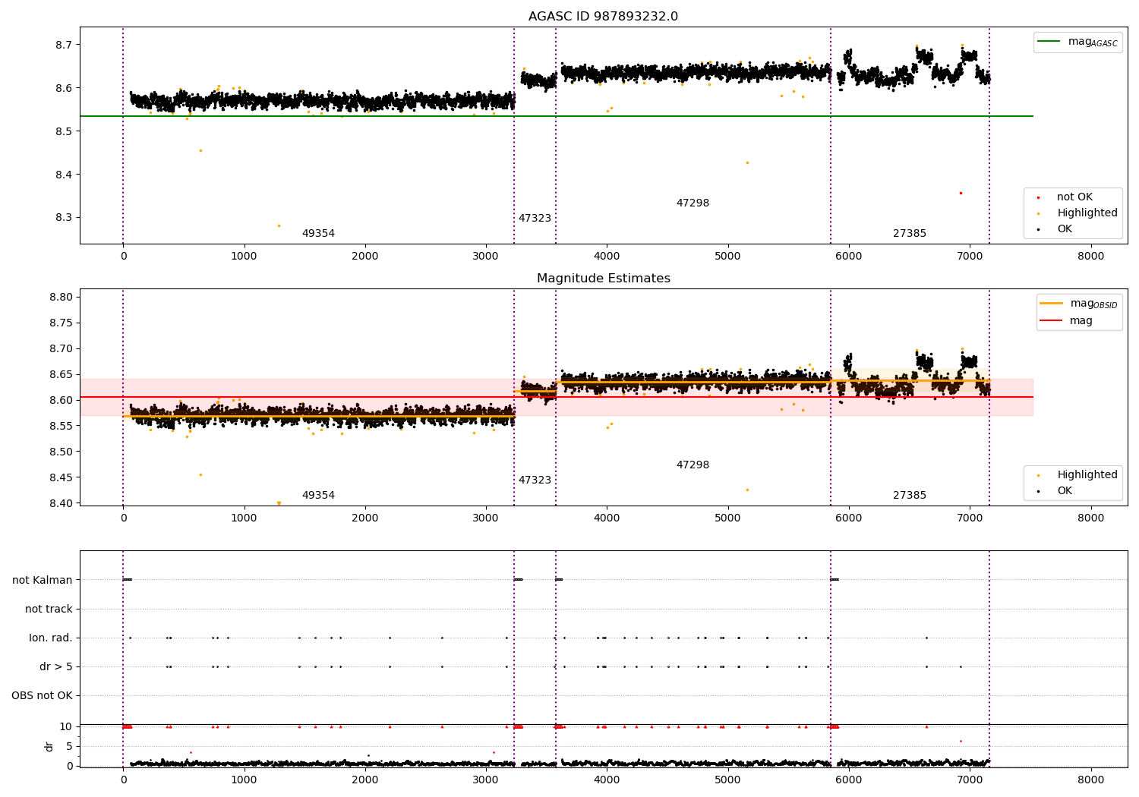Click the OBS not OK axis label

(42, 696)
